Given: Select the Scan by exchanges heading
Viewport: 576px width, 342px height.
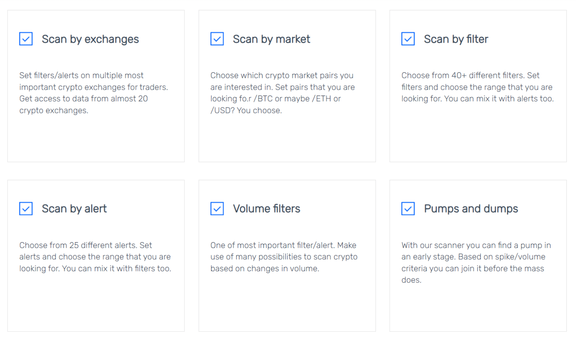Looking at the screenshot, I should coord(90,39).
